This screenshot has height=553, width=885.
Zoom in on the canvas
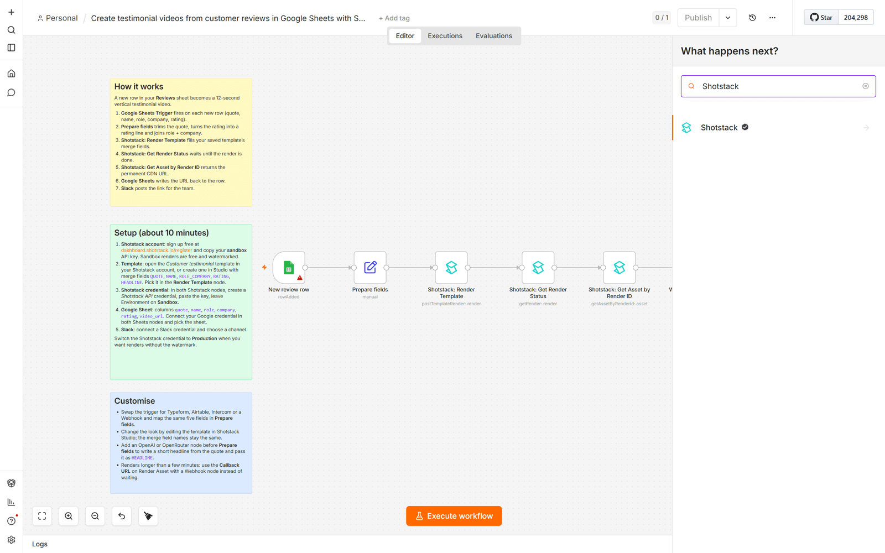(x=69, y=516)
